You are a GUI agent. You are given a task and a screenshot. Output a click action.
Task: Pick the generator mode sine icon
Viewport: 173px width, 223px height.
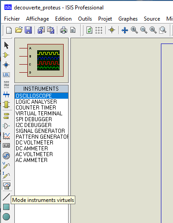click(6, 156)
